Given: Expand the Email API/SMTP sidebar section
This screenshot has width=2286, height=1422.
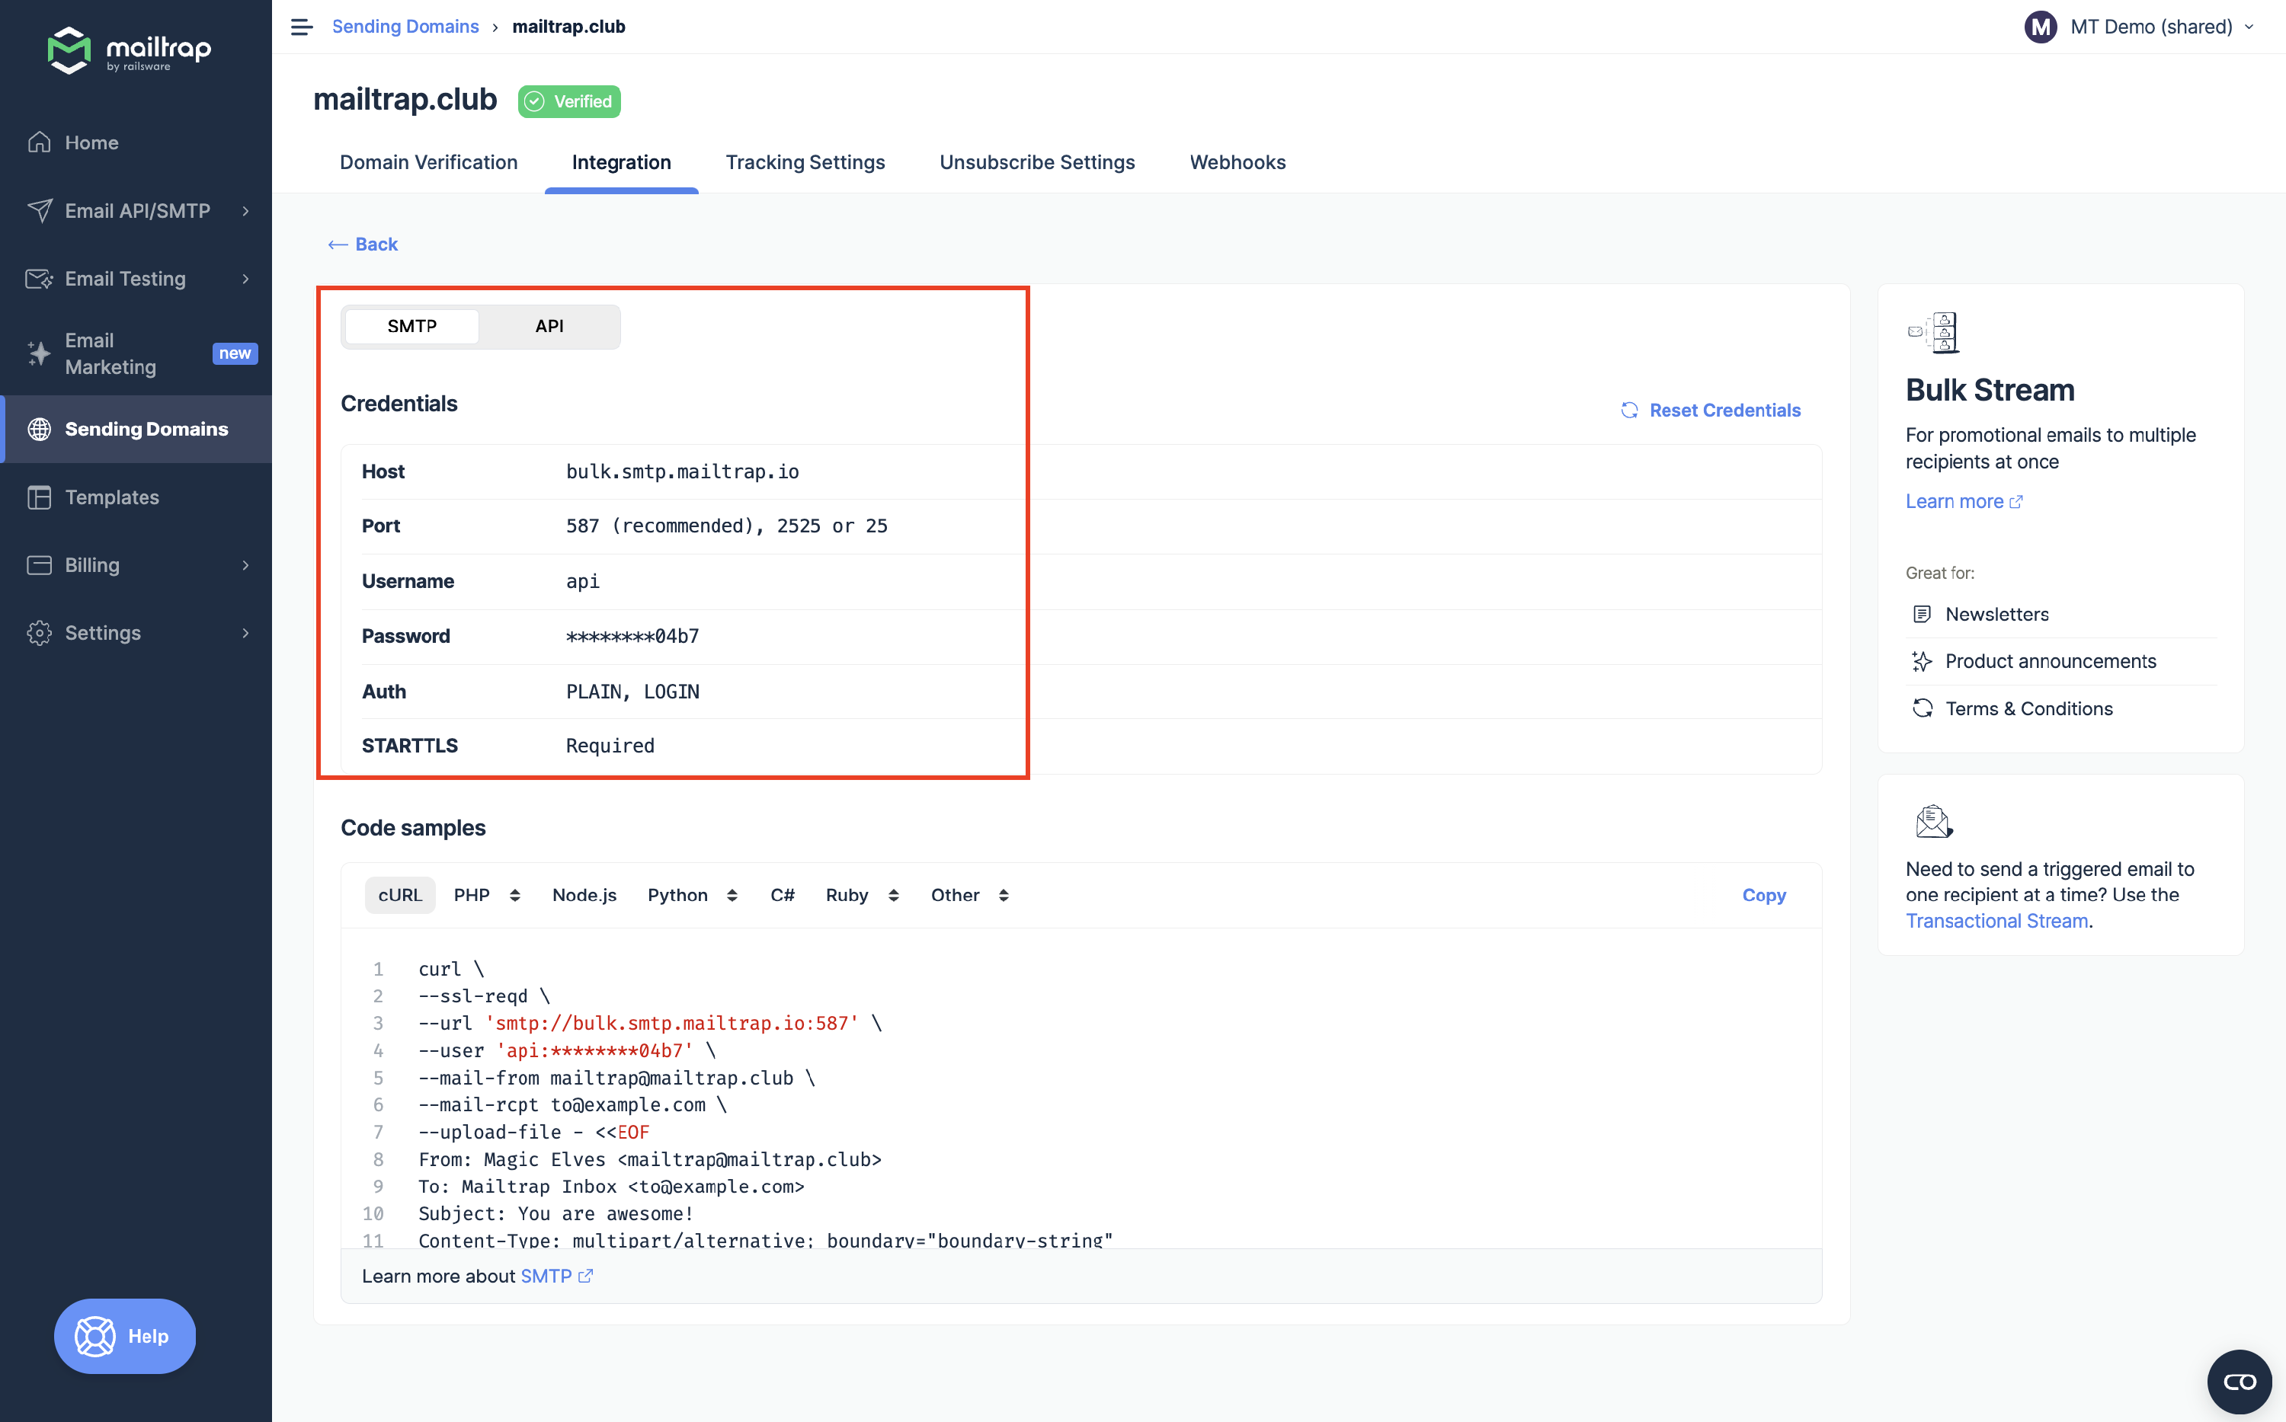Looking at the screenshot, I should 136,211.
